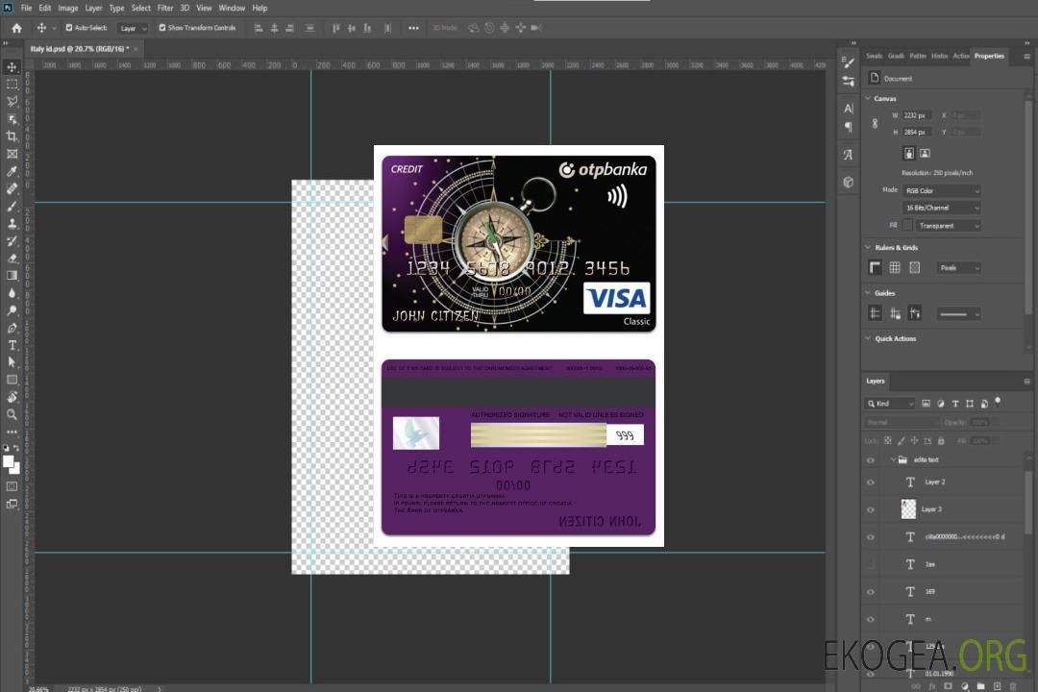Viewport: 1038px width, 692px height.
Task: Hide the Layer 3 layer
Action: (x=871, y=510)
